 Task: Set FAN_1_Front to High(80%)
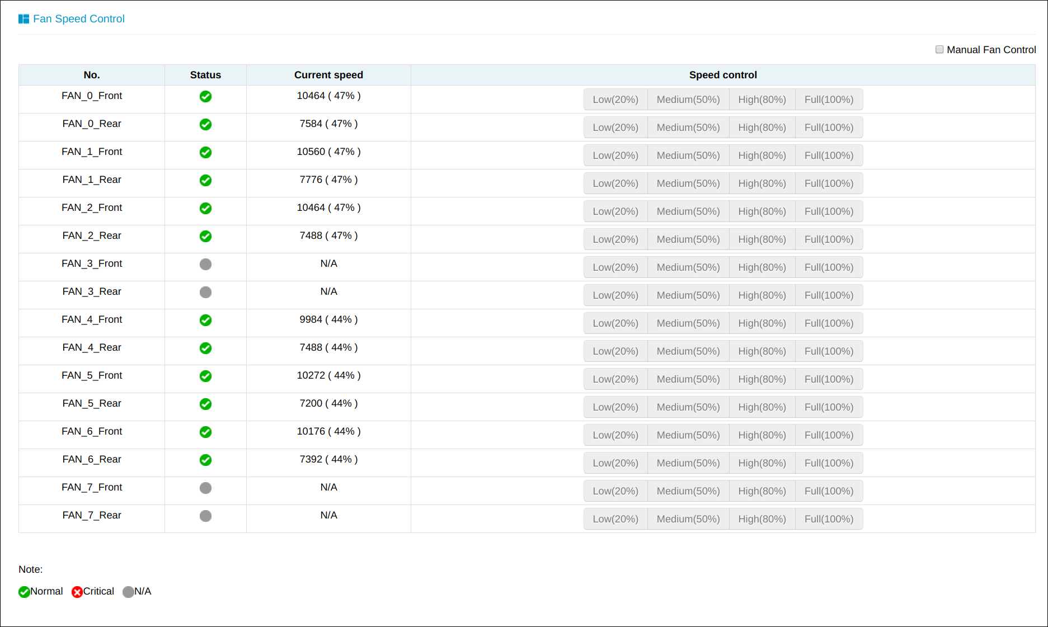click(x=762, y=155)
